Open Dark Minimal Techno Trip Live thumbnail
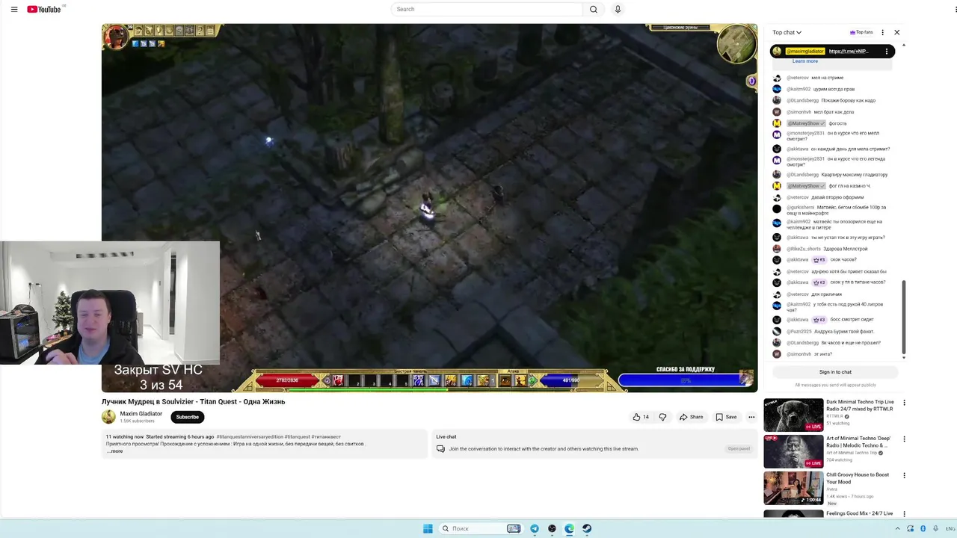 click(x=793, y=415)
